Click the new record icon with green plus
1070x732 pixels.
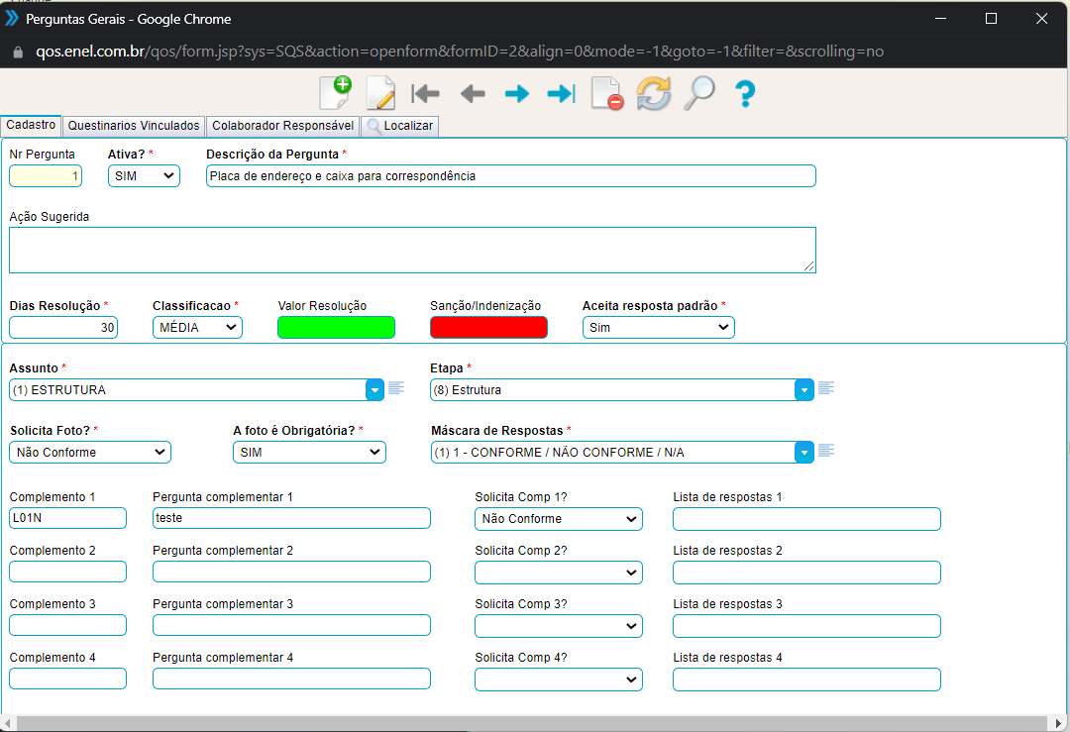336,93
